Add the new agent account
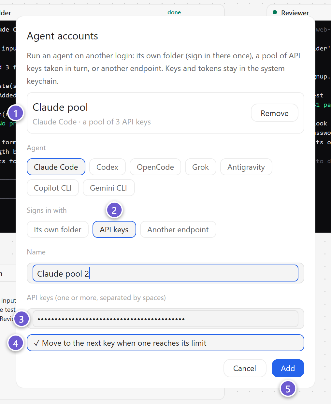 click(288, 368)
